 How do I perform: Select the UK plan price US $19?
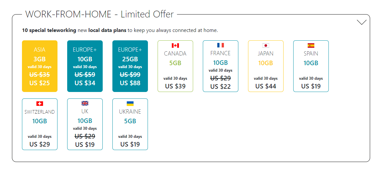point(85,145)
